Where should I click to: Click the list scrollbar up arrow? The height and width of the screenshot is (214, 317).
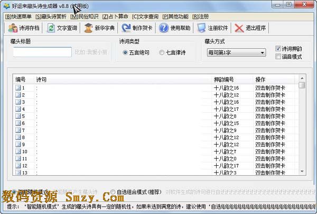pos(302,78)
